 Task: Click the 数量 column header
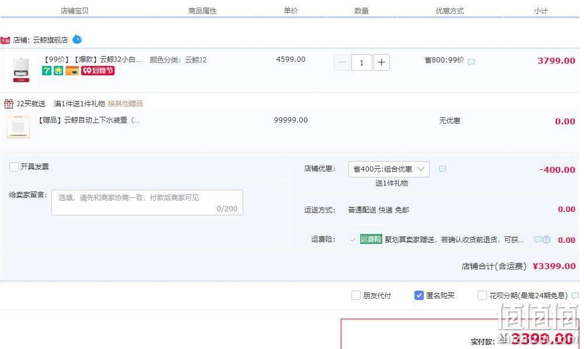[x=361, y=11]
